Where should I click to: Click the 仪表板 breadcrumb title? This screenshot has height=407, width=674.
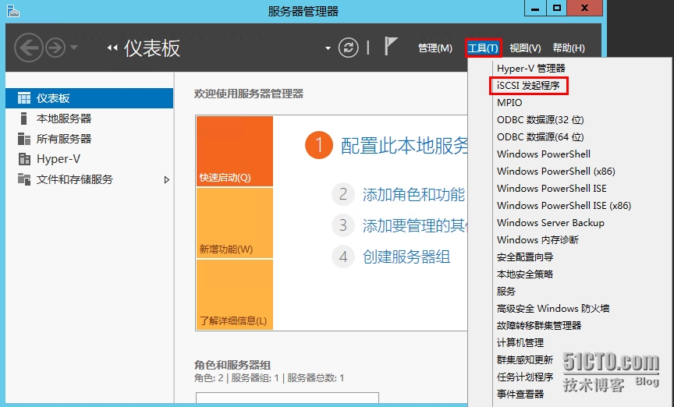click(x=152, y=48)
